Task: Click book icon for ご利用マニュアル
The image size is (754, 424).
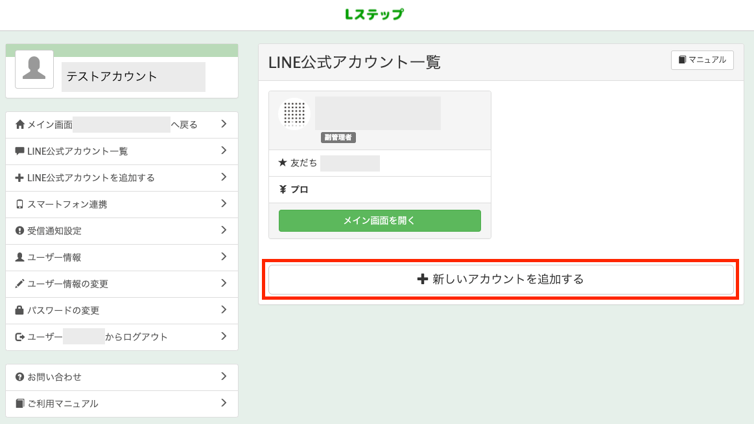Action: [19, 403]
